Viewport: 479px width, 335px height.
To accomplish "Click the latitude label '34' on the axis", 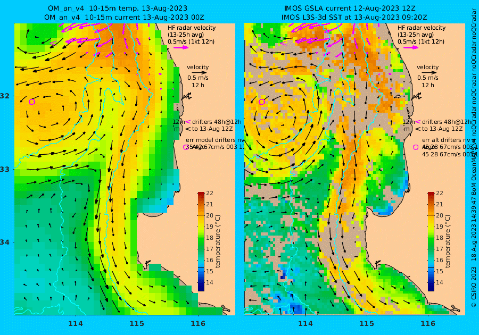I will pos(5,242).
